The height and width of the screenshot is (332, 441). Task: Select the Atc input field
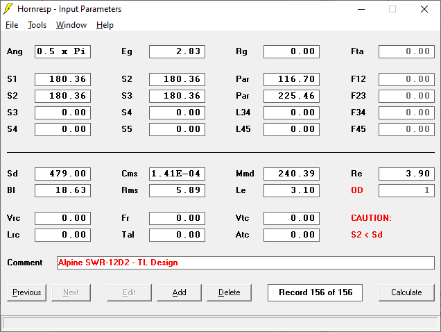291,235
